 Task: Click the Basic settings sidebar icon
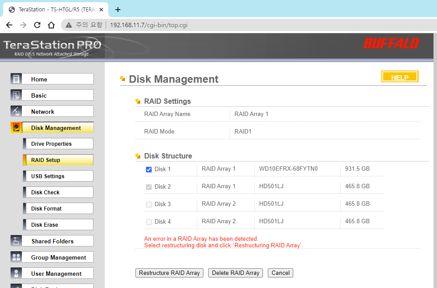tap(16, 95)
